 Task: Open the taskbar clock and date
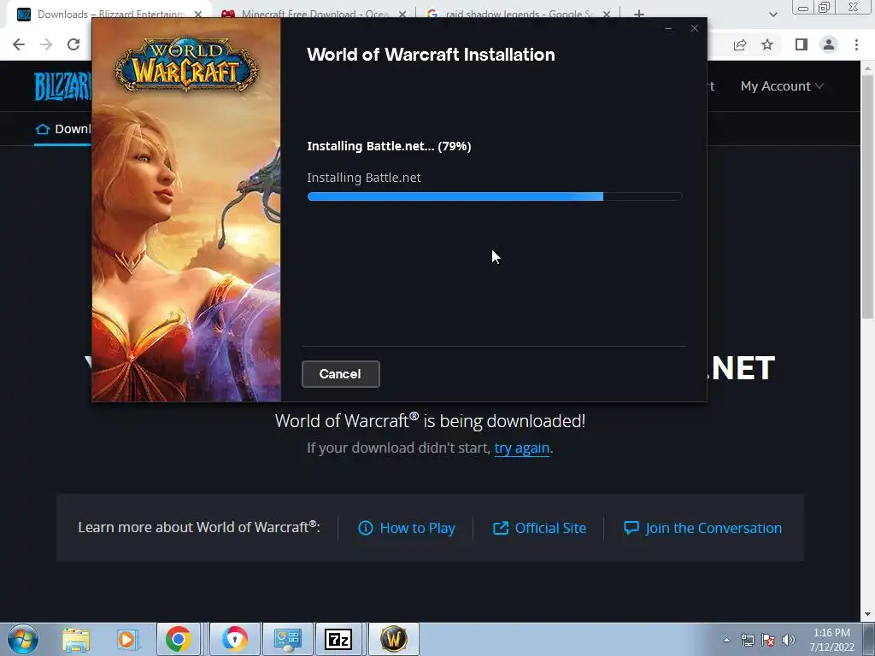pos(831,640)
